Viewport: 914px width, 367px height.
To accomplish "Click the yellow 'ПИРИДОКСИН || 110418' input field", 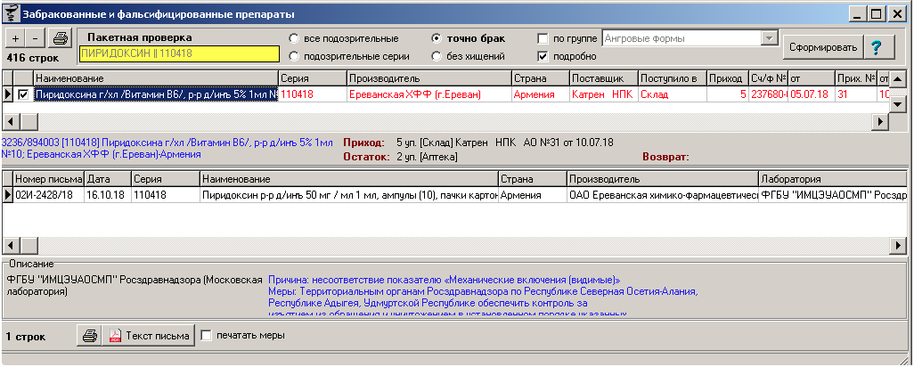I will coord(179,53).
